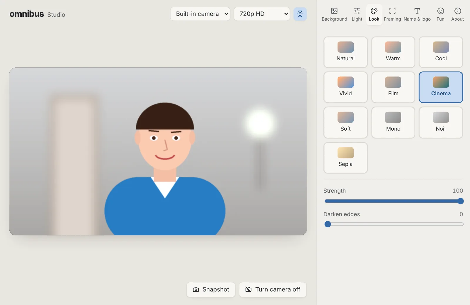
Task: Click the Strength slider track
Action: pos(394,201)
